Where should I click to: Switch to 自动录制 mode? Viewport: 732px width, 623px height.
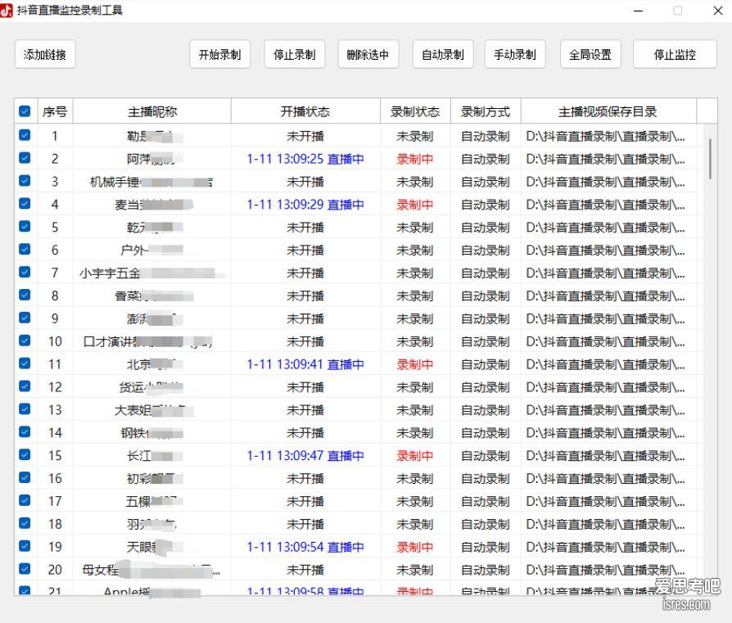pyautogui.click(x=443, y=54)
